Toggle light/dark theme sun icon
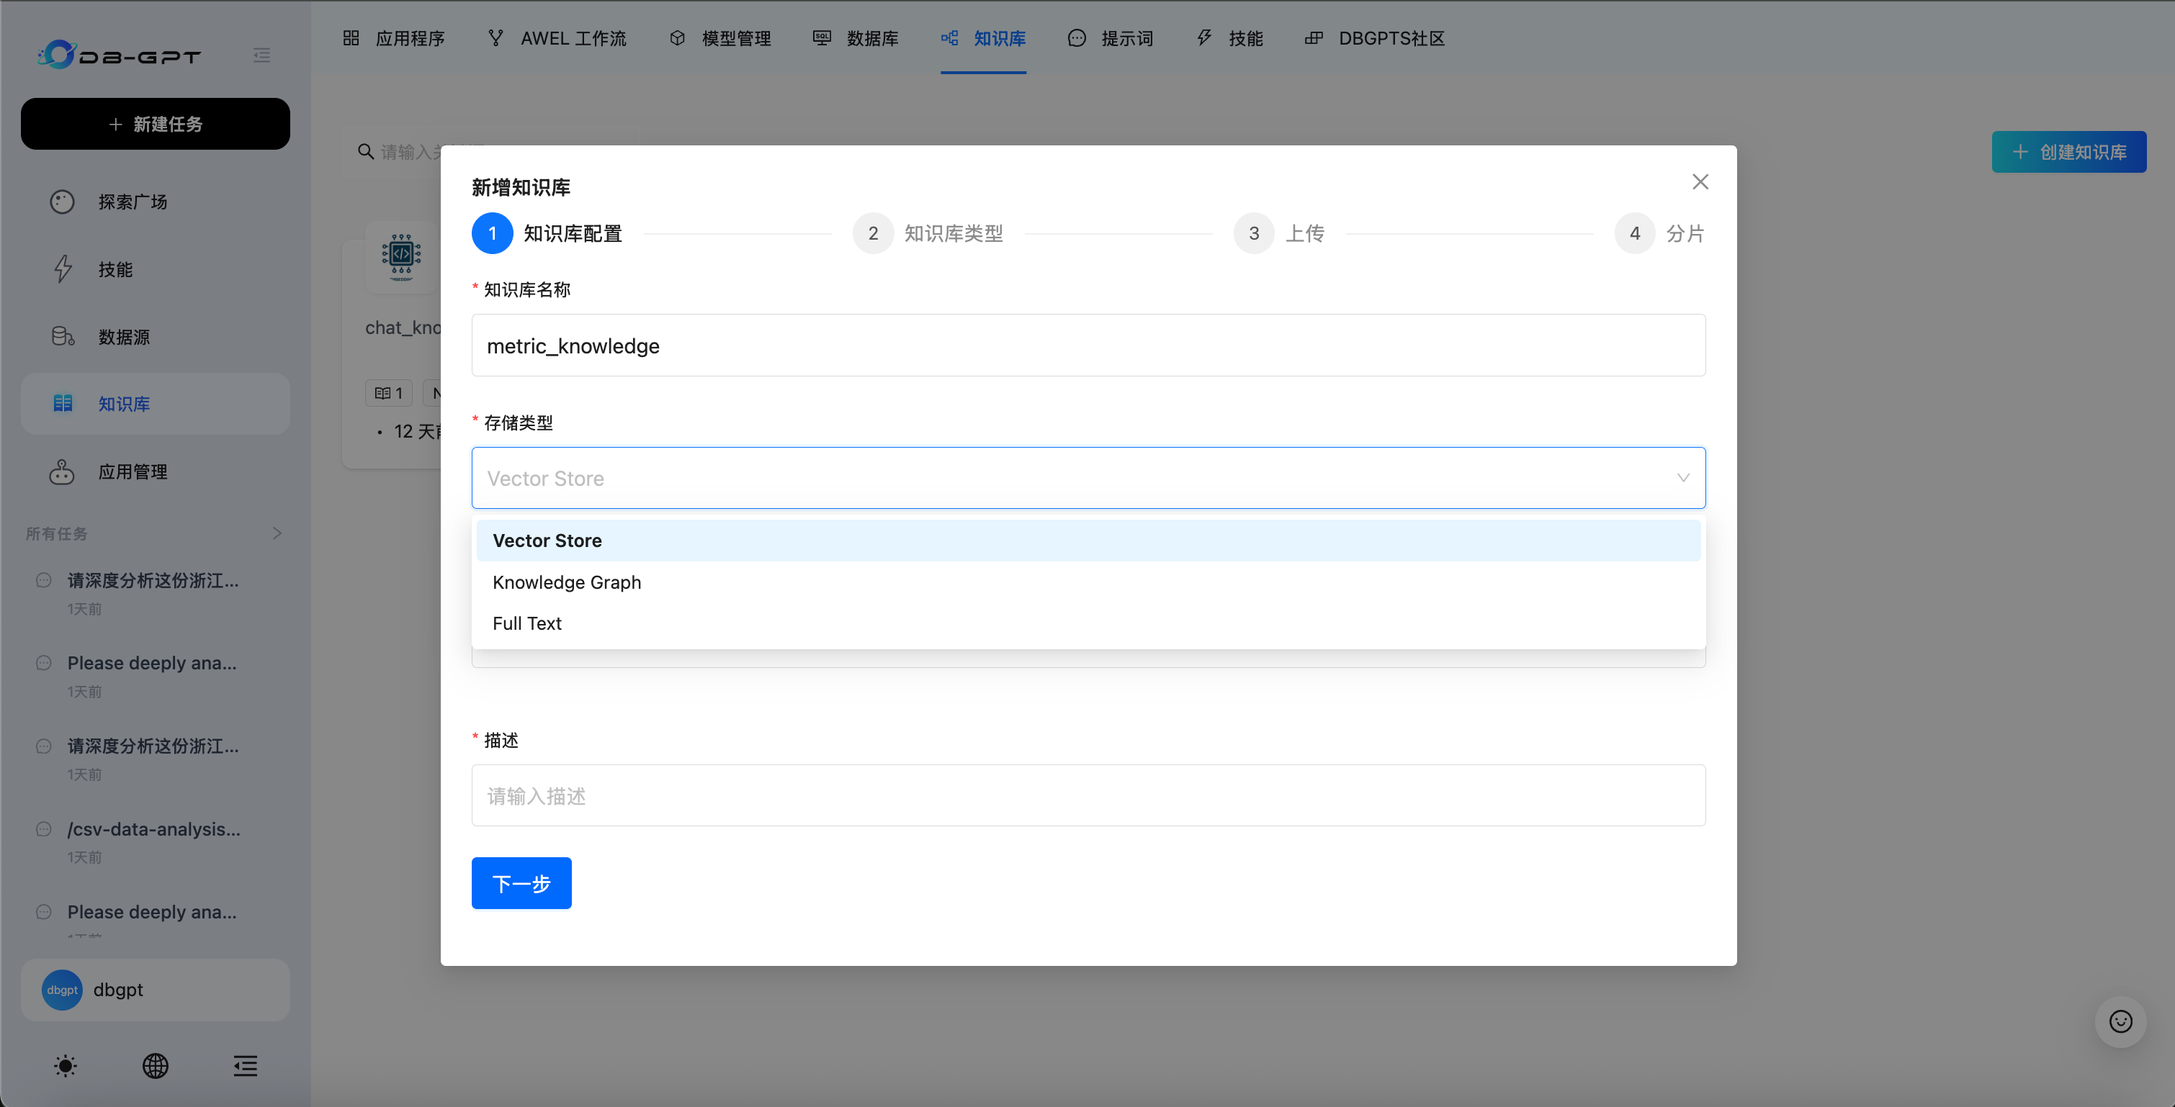2175x1107 pixels. coord(65,1066)
